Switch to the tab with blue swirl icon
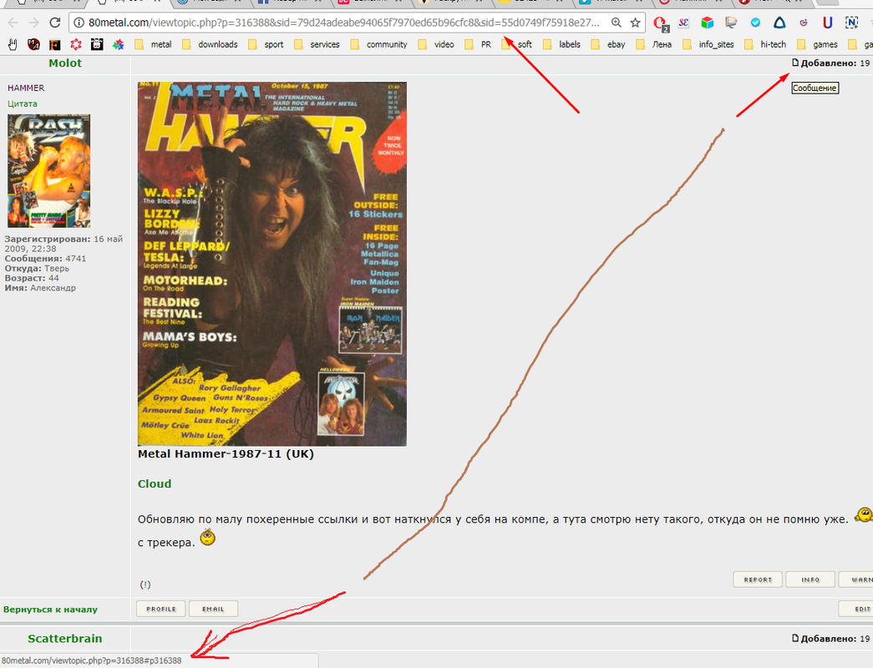This screenshot has width=873, height=668. pyautogui.click(x=211, y=3)
